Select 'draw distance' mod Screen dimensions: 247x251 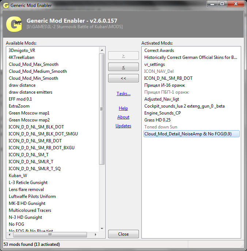tap(22, 85)
